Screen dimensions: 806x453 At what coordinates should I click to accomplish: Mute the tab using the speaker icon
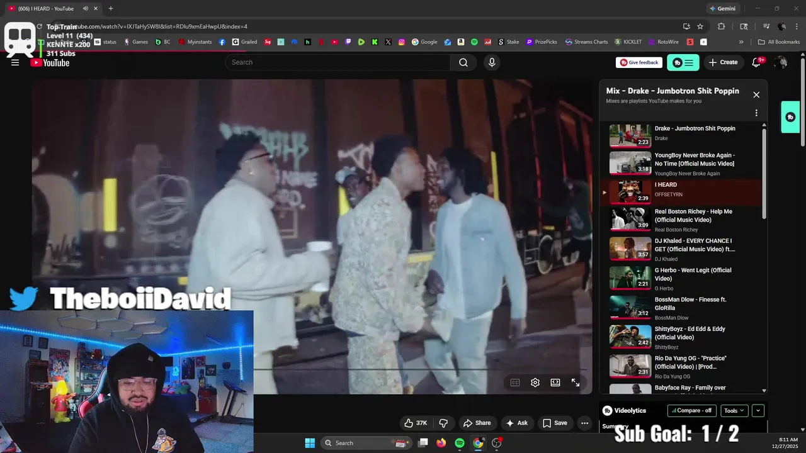click(86, 8)
